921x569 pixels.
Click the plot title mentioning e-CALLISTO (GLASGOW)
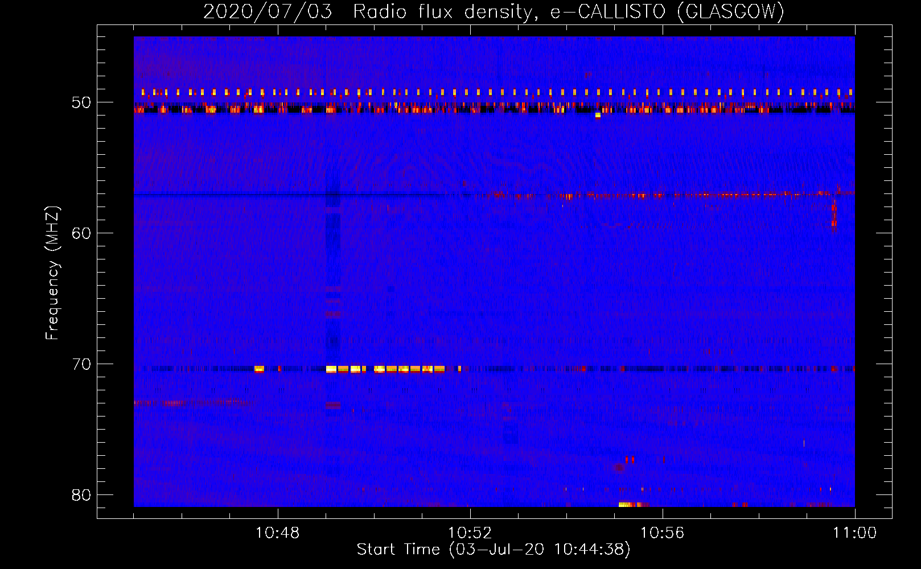494,11
